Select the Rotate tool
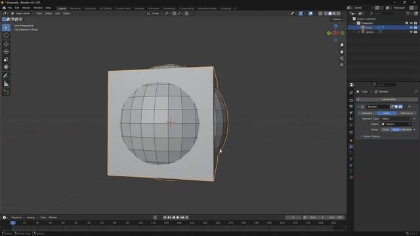420x236 pixels. click(6, 52)
